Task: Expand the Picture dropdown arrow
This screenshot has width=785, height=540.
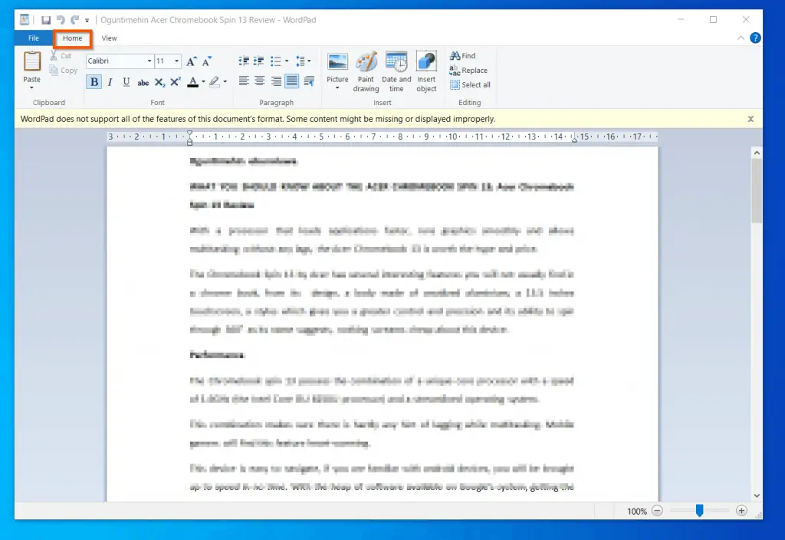Action: 337,88
